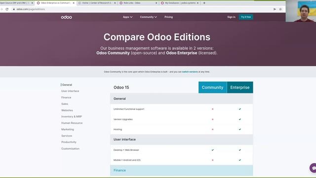
Task: Click Desktop Web Browser row label
Action: tap(126, 150)
